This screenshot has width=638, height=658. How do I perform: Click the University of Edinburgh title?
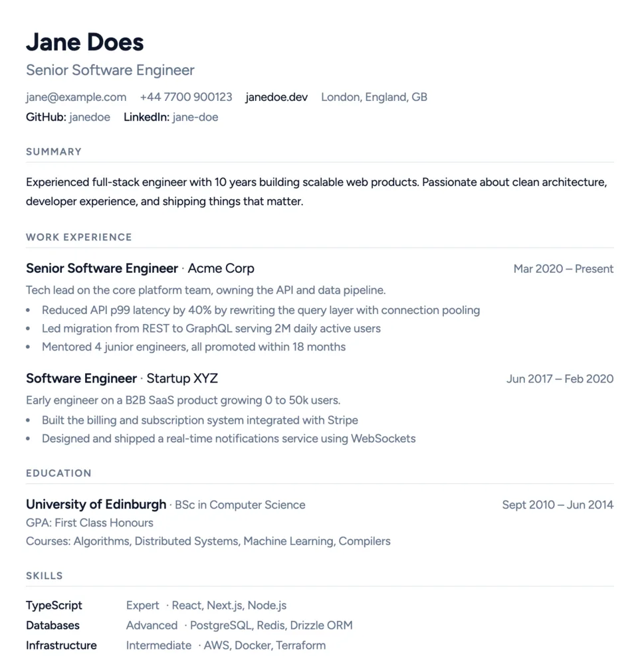(96, 505)
